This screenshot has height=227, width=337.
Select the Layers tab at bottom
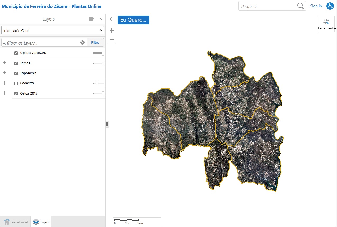point(41,222)
